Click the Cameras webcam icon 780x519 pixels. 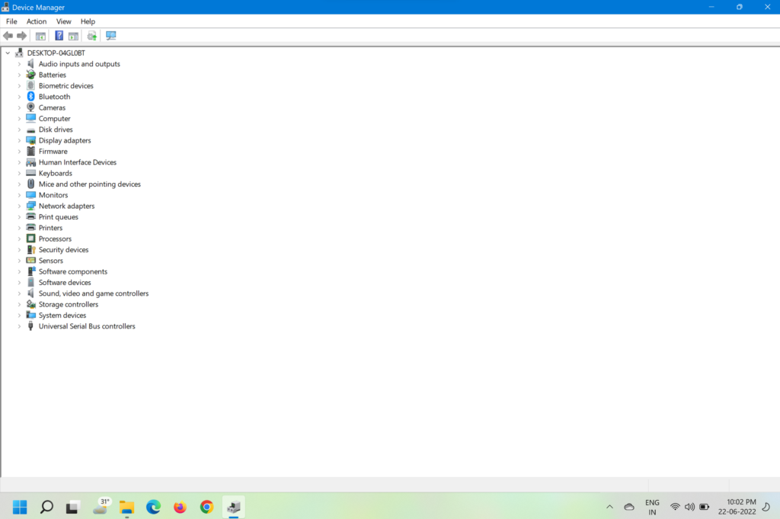pyautogui.click(x=30, y=107)
